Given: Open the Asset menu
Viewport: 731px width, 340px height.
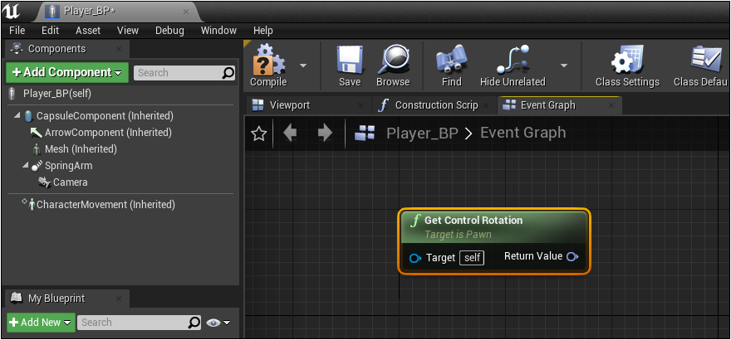Looking at the screenshot, I should tap(88, 30).
